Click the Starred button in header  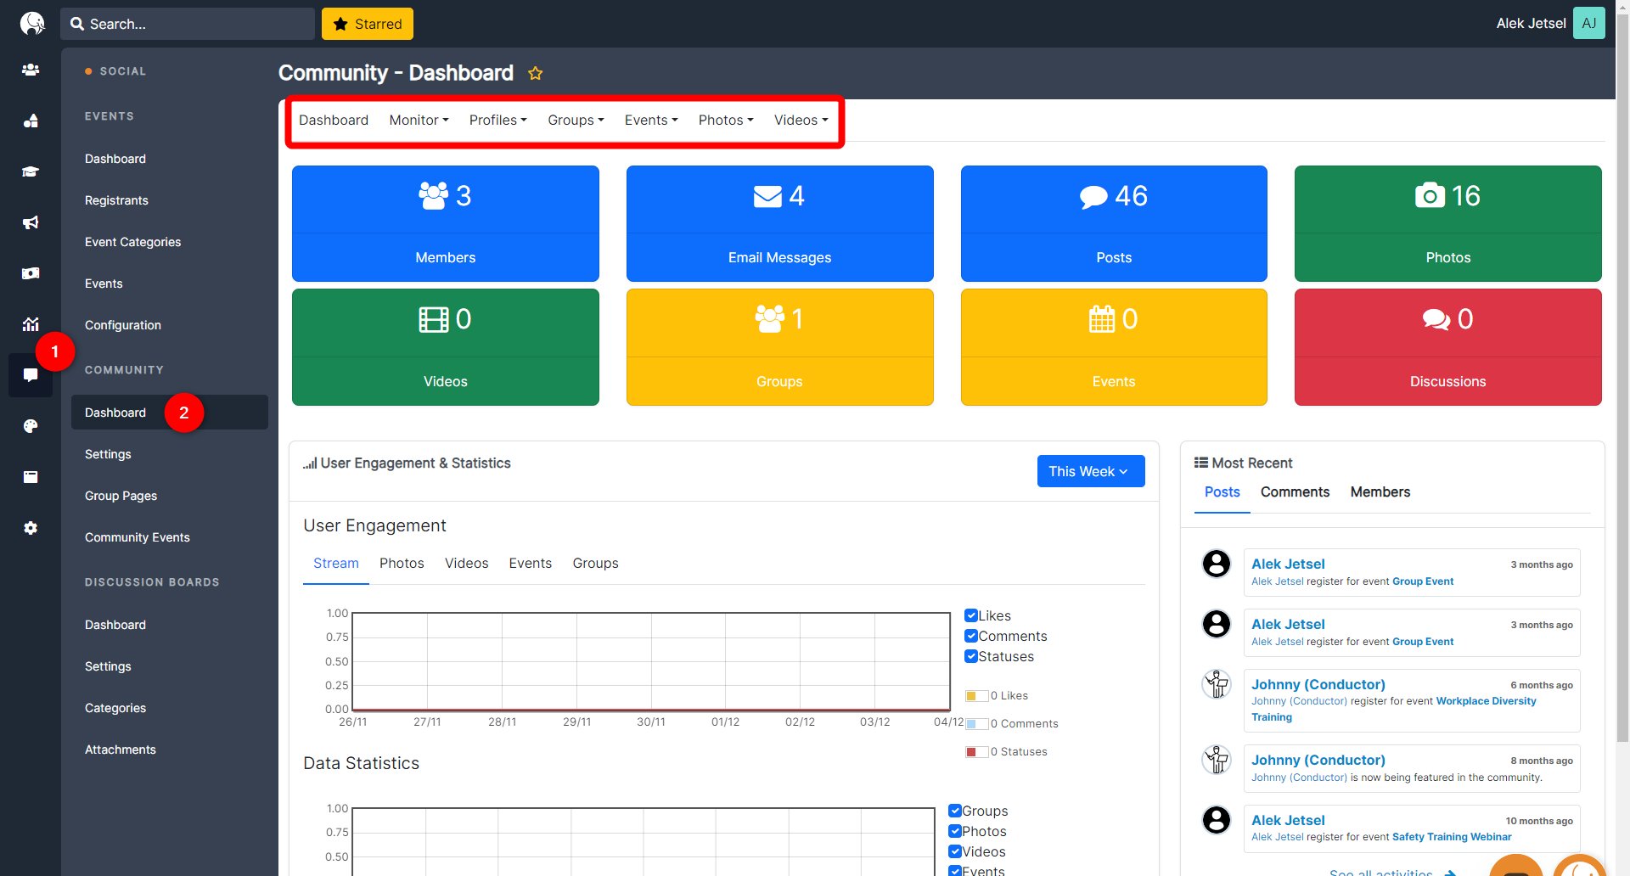[367, 24]
